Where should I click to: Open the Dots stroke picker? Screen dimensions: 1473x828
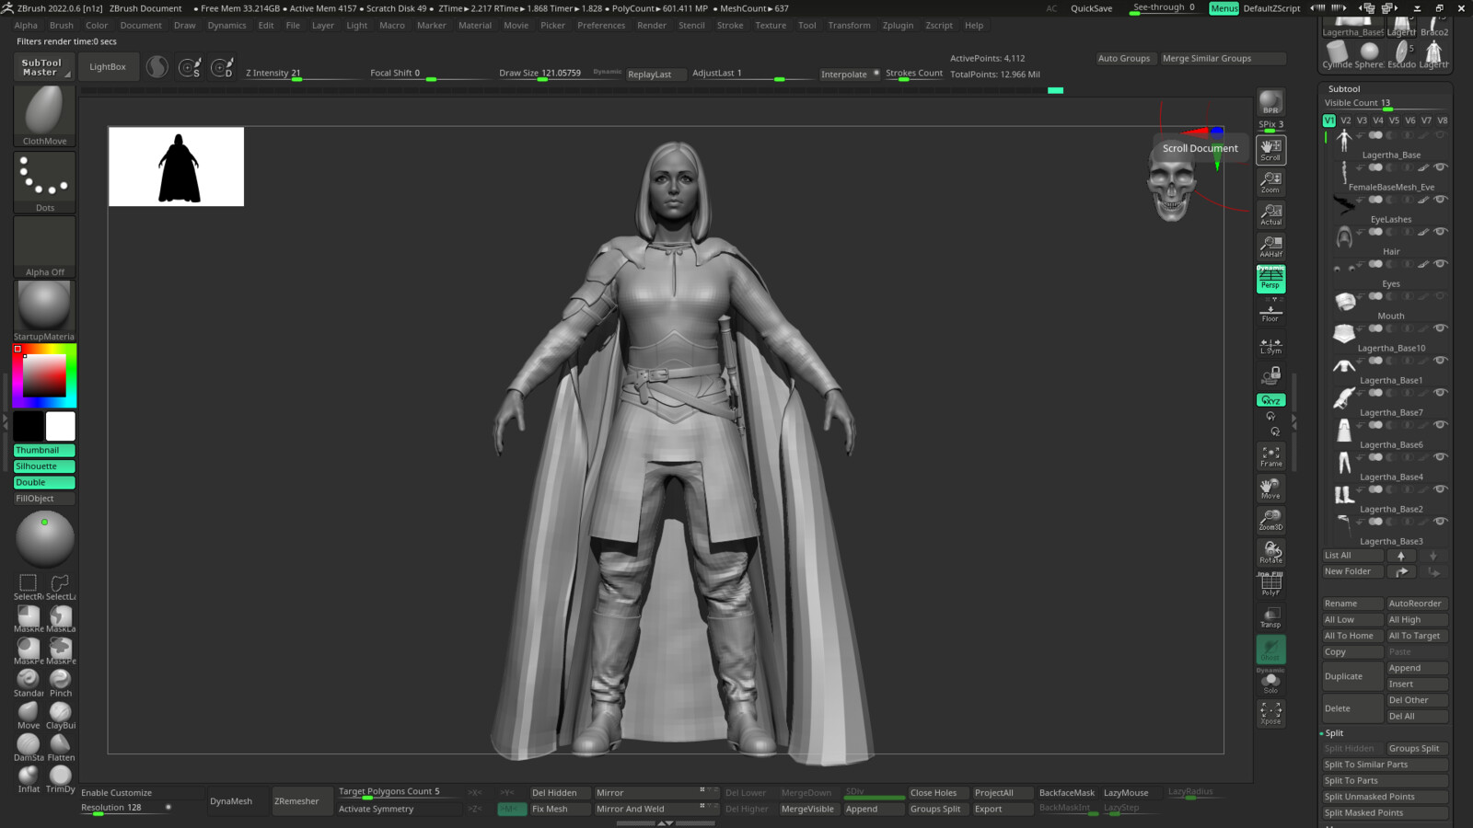tap(44, 182)
